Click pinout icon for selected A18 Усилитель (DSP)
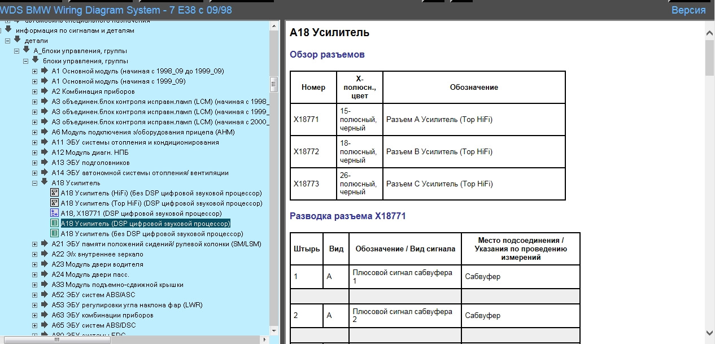The height and width of the screenshot is (344, 715). pyautogui.click(x=55, y=224)
